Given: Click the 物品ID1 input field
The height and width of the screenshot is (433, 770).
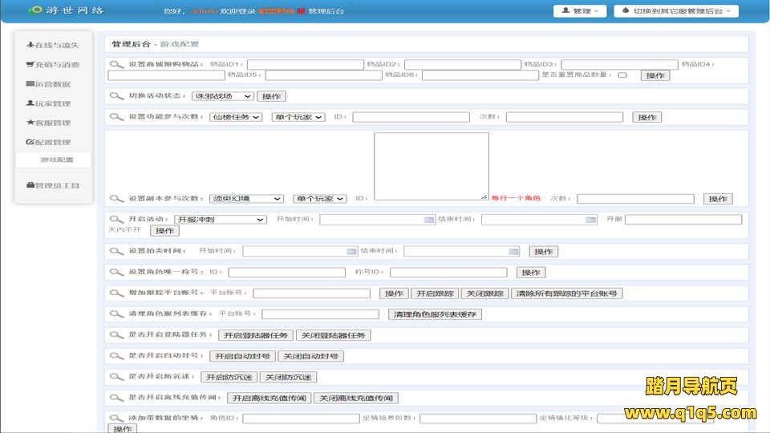Looking at the screenshot, I should coord(305,65).
